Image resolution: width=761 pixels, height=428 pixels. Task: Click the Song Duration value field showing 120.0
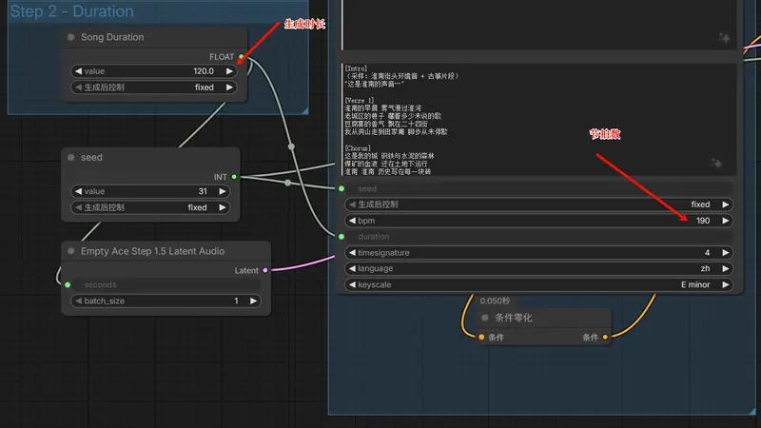pos(154,71)
